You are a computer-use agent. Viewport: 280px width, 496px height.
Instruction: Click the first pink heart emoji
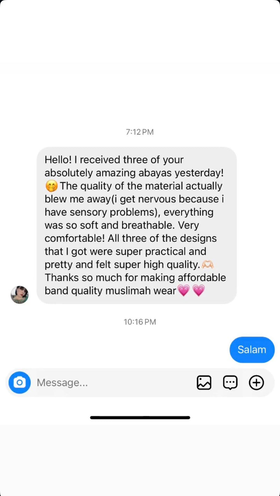click(x=183, y=290)
